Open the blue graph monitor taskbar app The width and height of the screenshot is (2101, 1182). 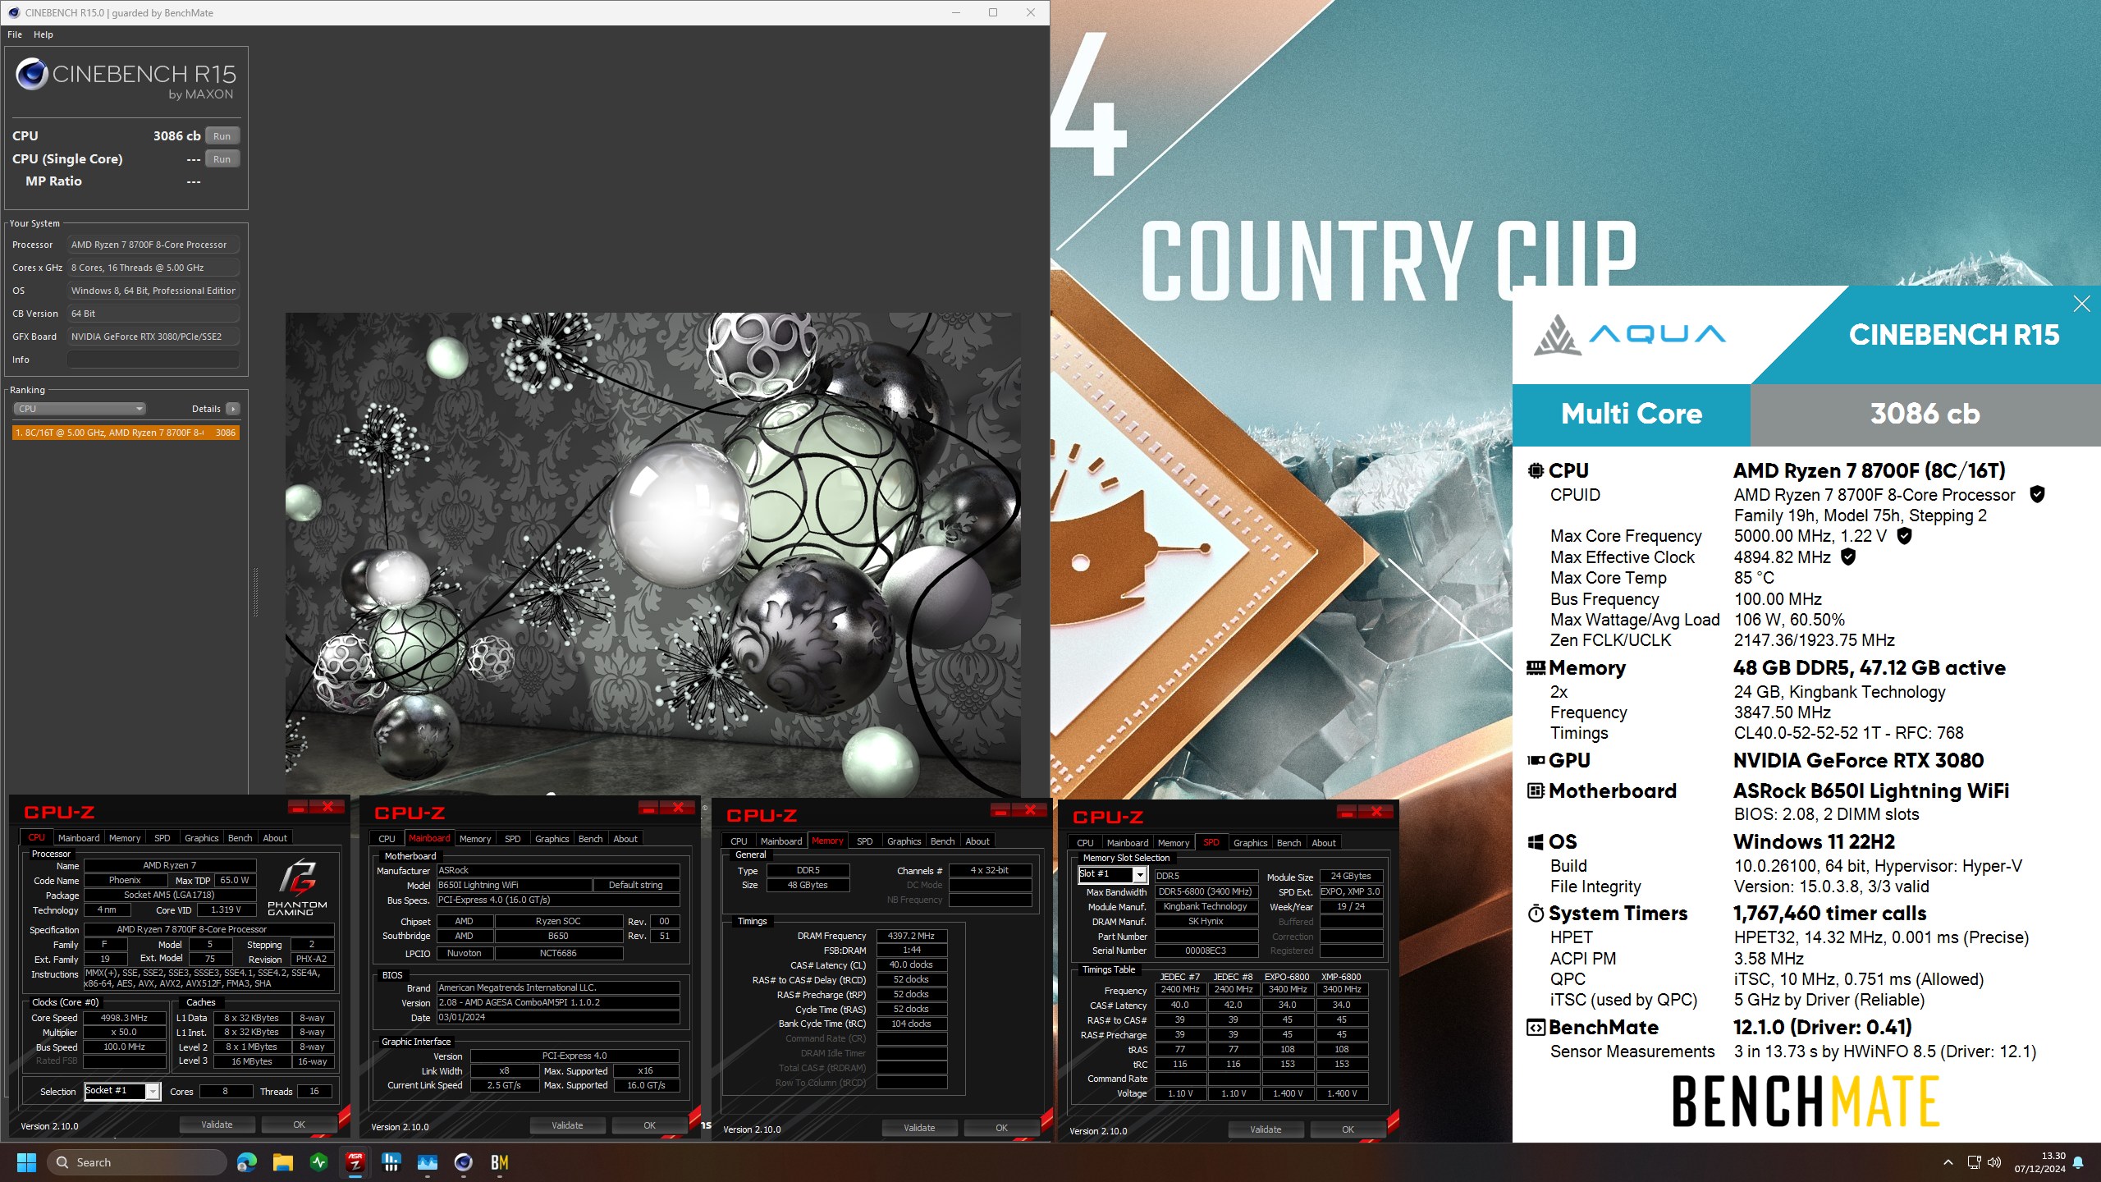point(427,1162)
